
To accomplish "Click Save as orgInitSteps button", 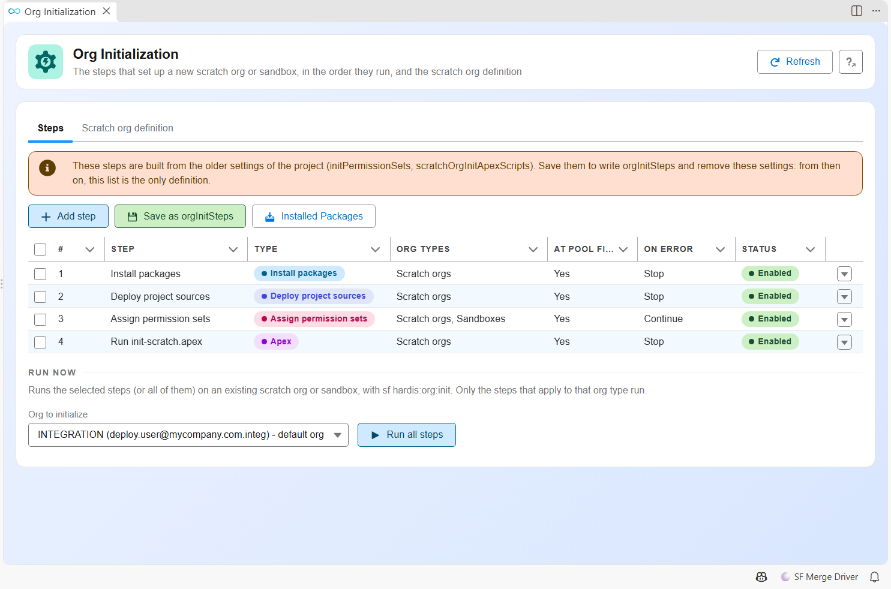I will (x=180, y=217).
